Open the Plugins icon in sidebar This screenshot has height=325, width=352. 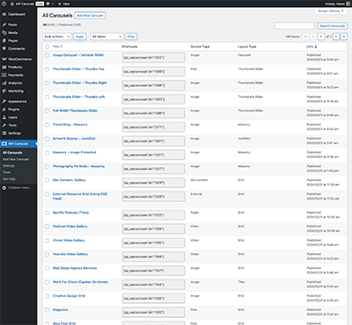[4, 110]
